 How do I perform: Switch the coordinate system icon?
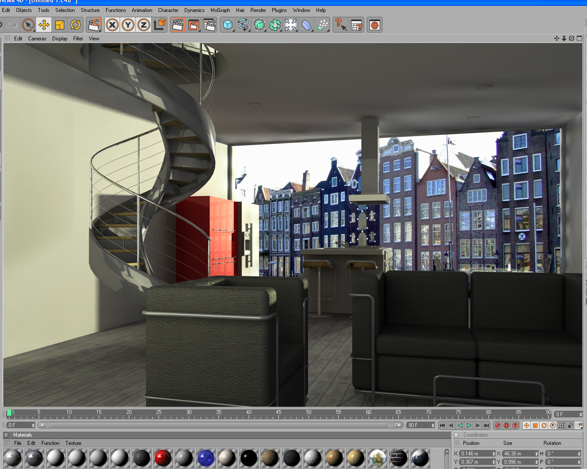[x=160, y=25]
